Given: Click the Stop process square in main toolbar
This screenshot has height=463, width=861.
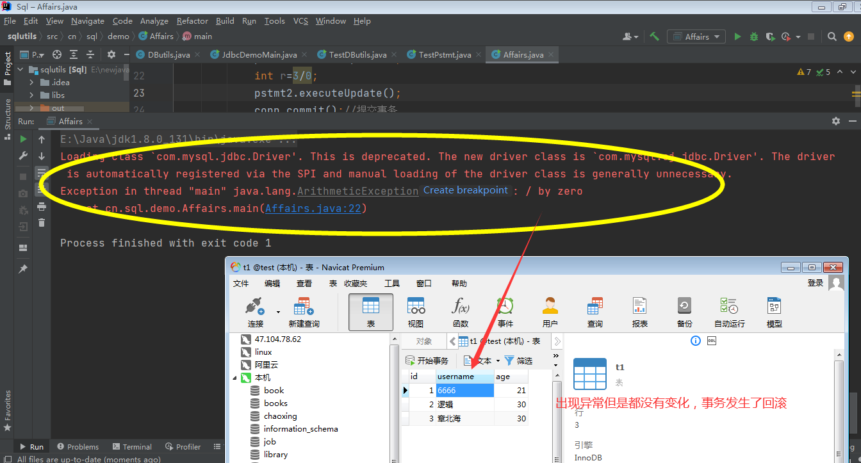Looking at the screenshot, I should coord(811,37).
